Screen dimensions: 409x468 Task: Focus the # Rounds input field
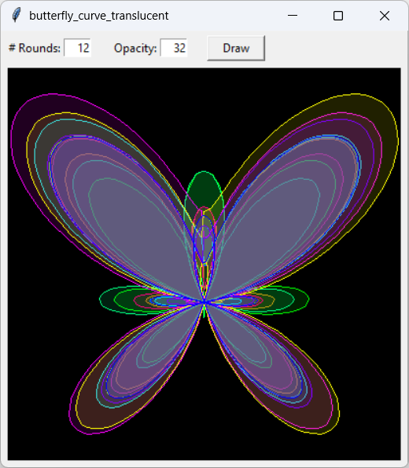(77, 48)
